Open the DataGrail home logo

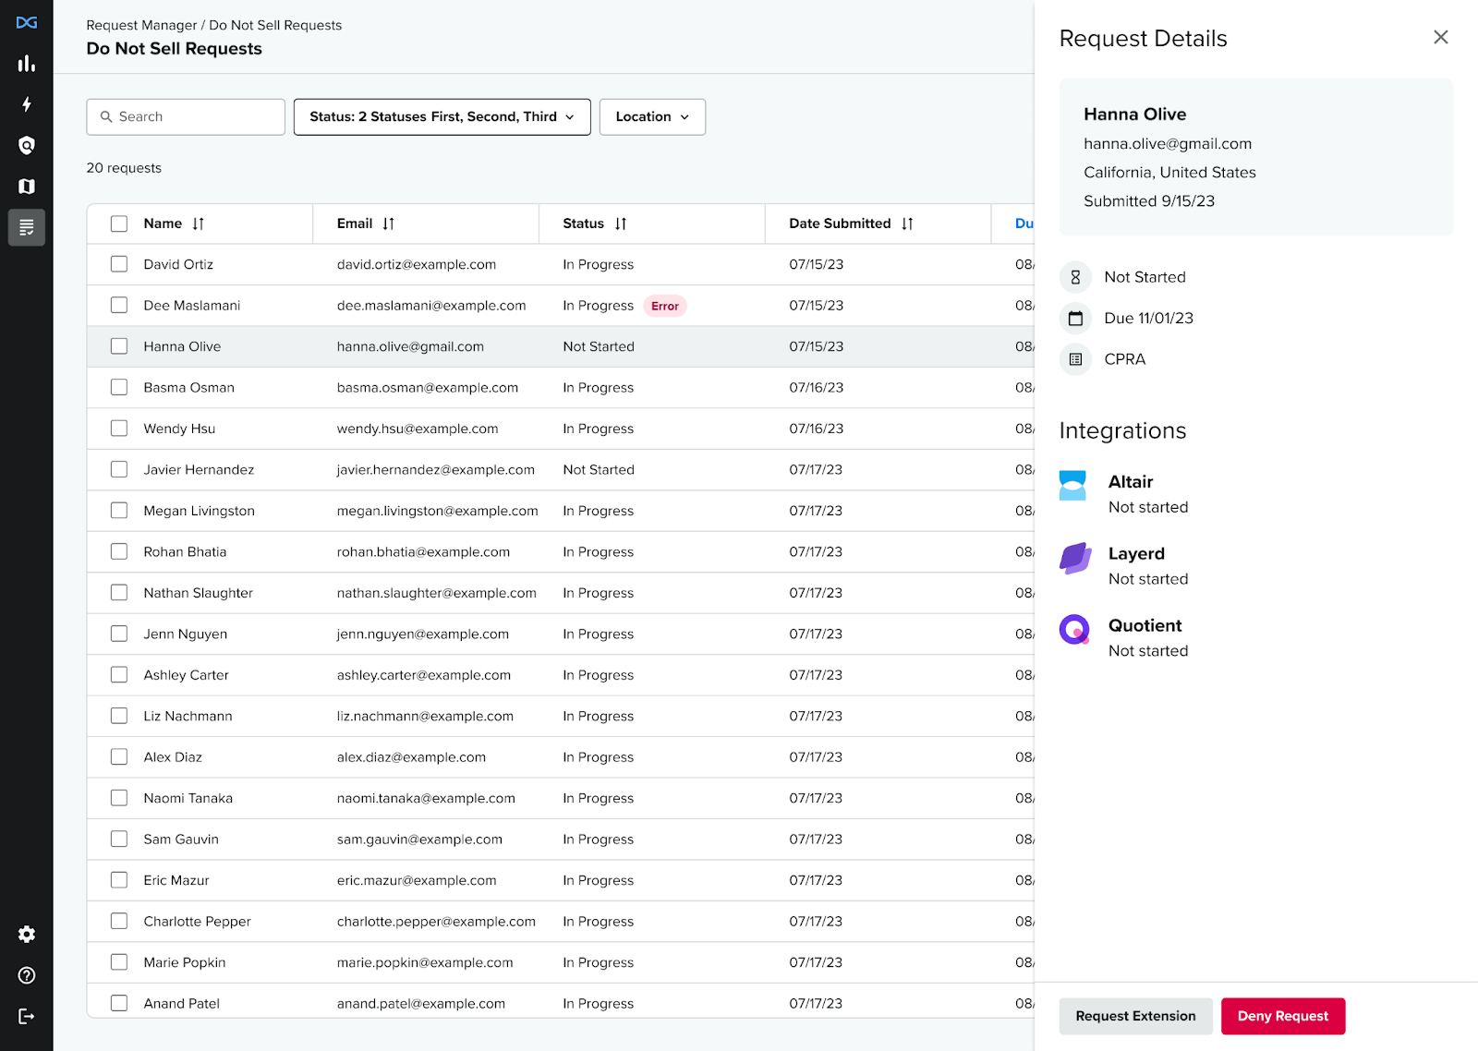pyautogui.click(x=26, y=22)
